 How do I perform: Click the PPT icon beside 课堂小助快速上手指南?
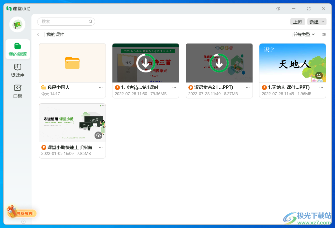[44, 147]
